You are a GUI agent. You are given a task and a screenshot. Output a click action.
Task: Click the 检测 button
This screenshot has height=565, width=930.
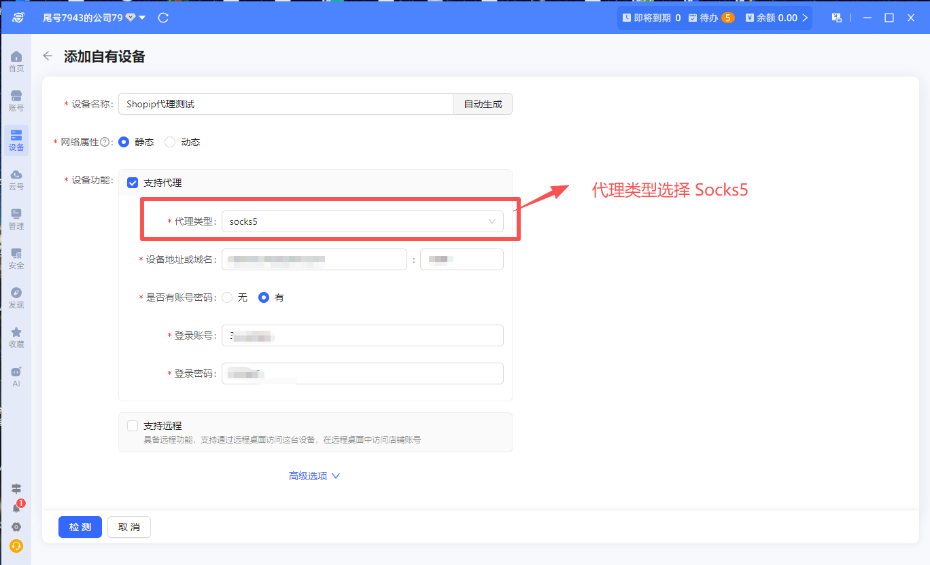click(80, 527)
